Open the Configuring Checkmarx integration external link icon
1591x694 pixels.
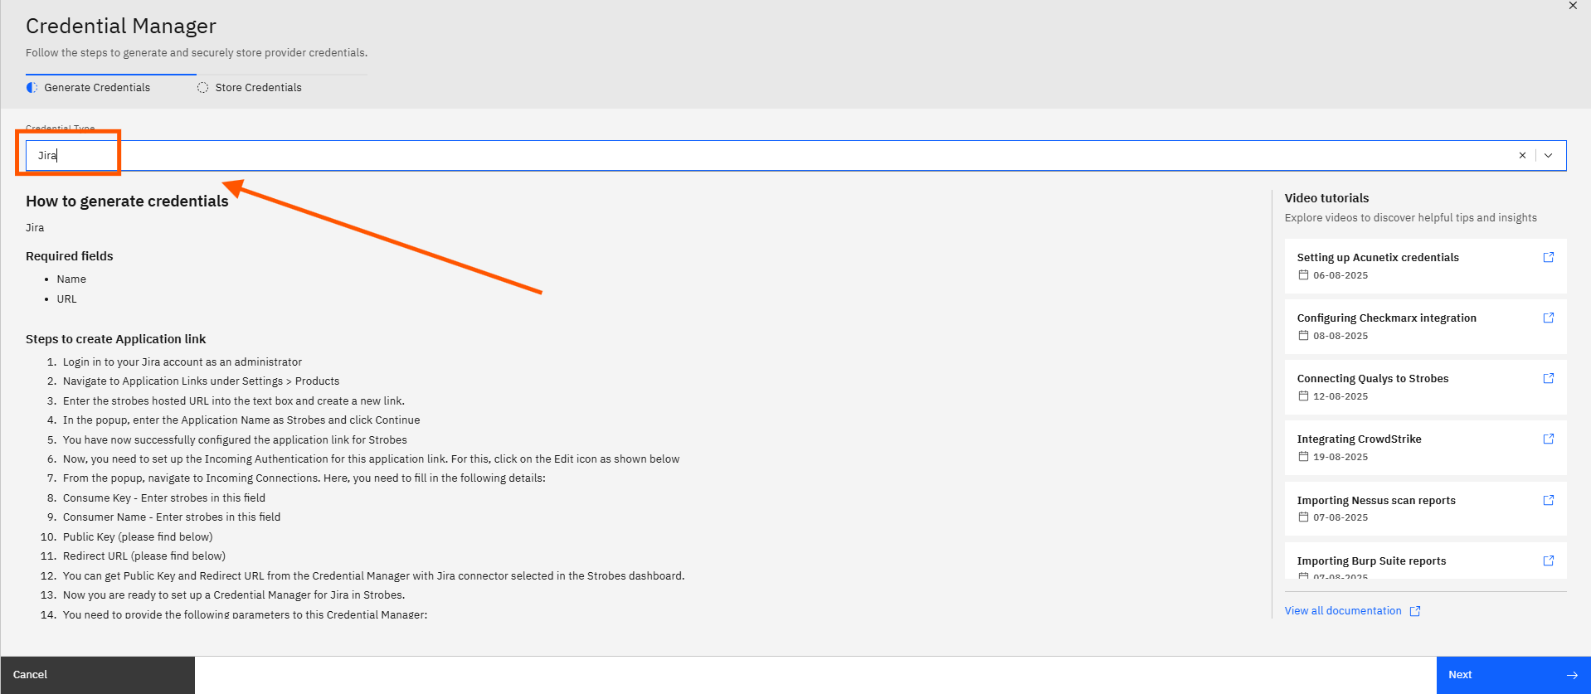[1548, 318]
